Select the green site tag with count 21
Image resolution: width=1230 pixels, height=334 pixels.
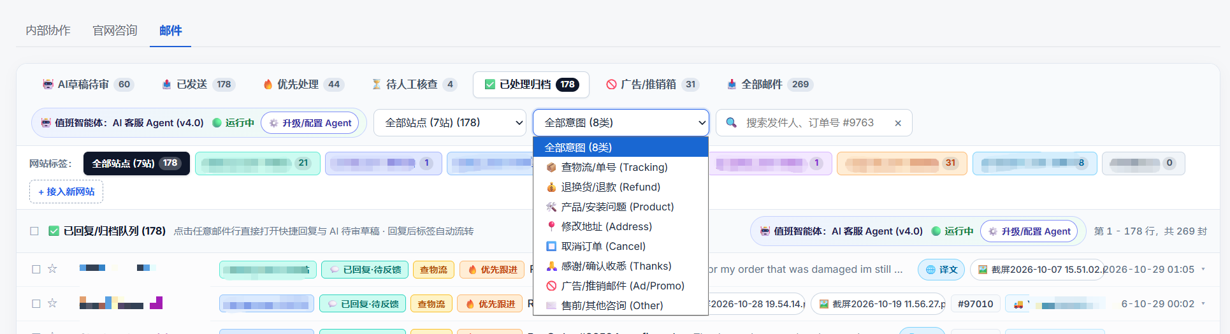tap(257, 163)
